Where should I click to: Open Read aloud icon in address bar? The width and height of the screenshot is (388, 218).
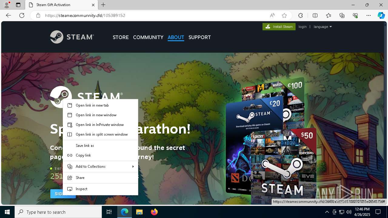pyautogui.click(x=272, y=15)
